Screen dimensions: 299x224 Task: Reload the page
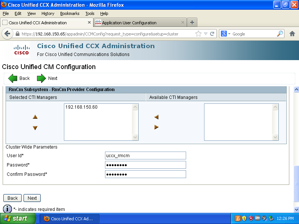click(212, 34)
